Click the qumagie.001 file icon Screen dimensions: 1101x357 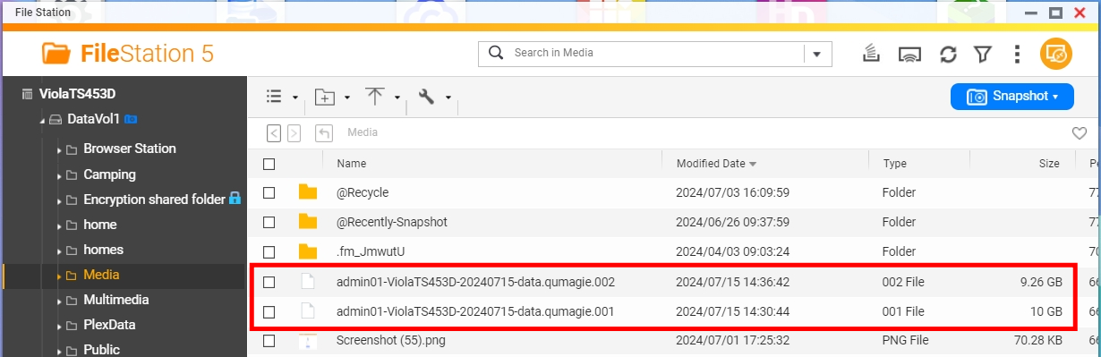click(308, 311)
